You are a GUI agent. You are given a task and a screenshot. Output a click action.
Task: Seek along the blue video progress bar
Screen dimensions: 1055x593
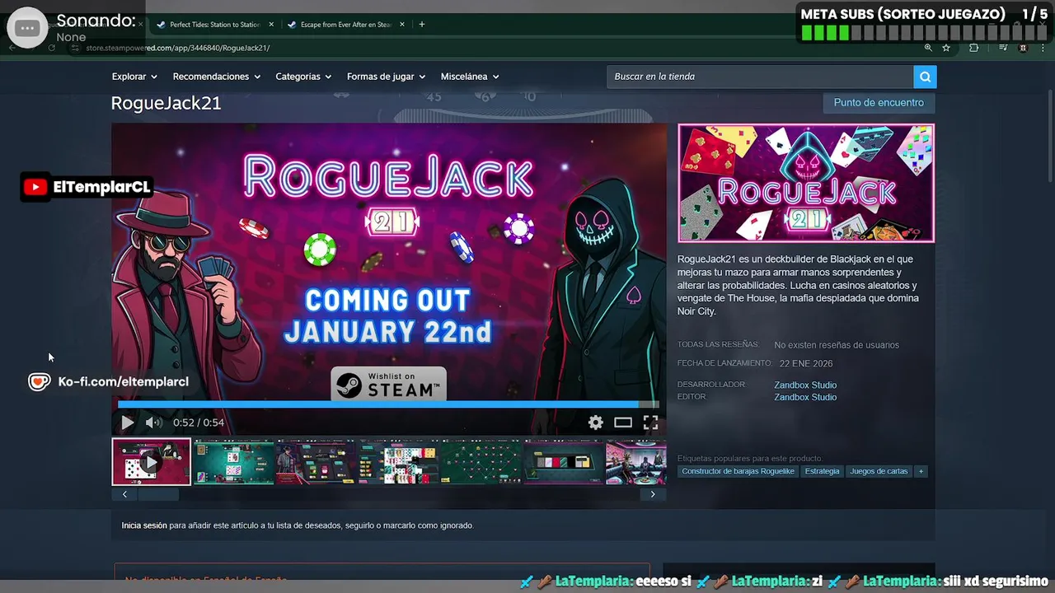(388, 404)
